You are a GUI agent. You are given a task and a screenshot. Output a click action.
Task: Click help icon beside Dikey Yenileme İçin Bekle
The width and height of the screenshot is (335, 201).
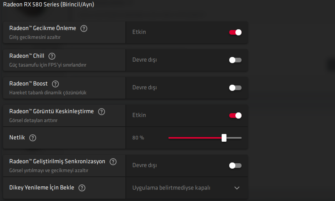(82, 188)
